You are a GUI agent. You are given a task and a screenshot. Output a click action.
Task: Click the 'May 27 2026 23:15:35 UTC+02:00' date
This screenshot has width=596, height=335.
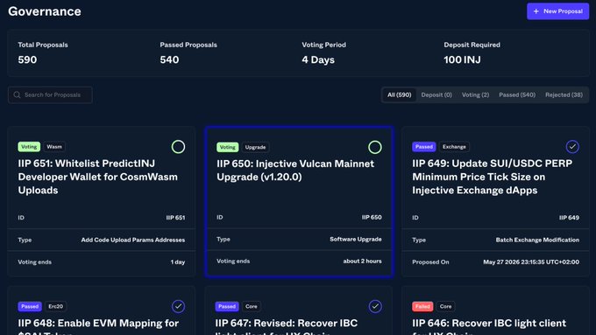click(x=531, y=262)
